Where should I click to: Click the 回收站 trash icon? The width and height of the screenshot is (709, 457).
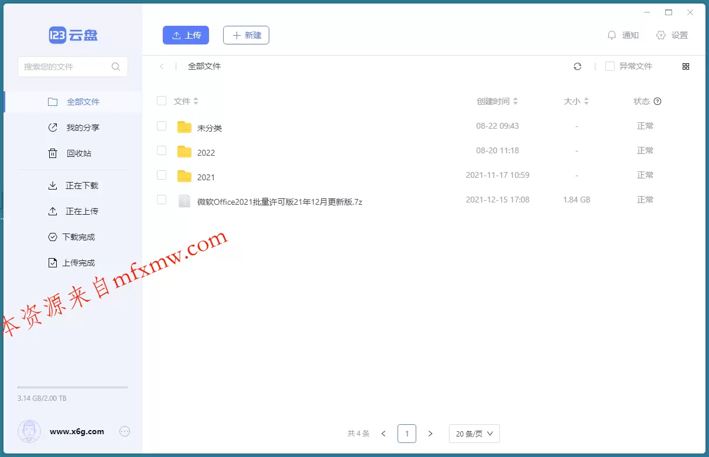click(53, 153)
